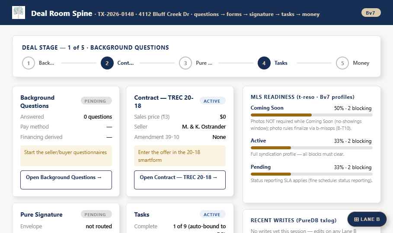
Task: Click ACTIVE badge on Tasks card
Action: pyautogui.click(x=213, y=214)
